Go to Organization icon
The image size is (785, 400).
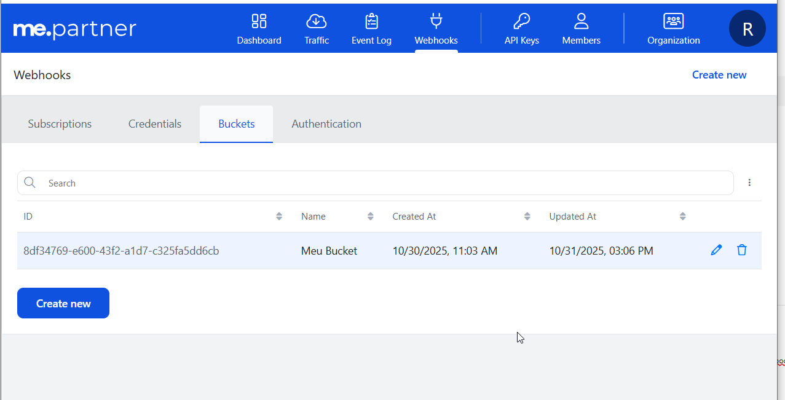pyautogui.click(x=673, y=22)
